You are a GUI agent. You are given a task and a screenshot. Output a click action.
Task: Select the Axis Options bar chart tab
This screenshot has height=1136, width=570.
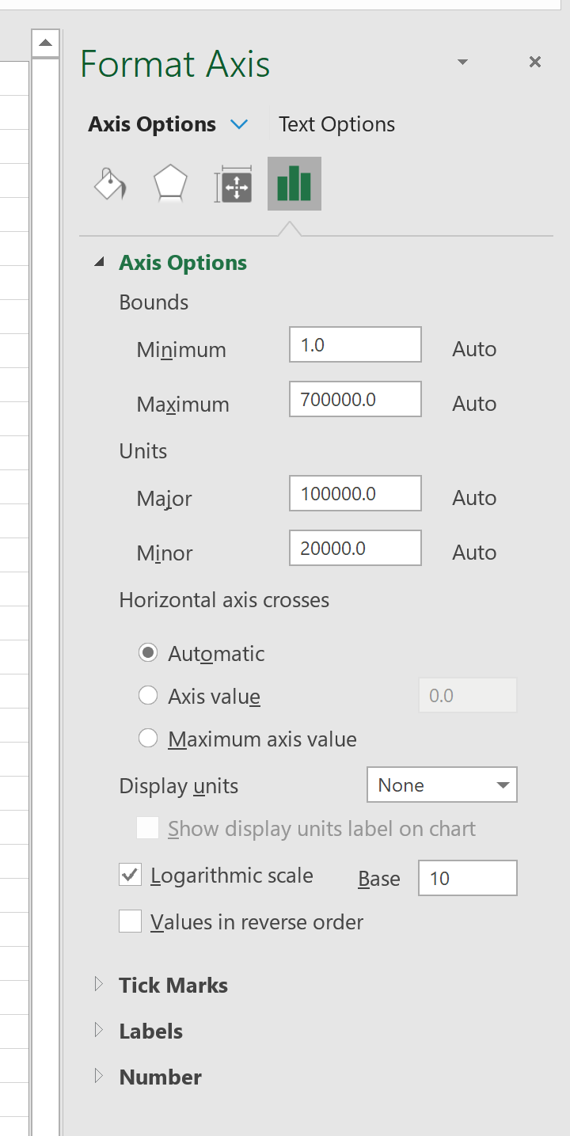tap(294, 184)
